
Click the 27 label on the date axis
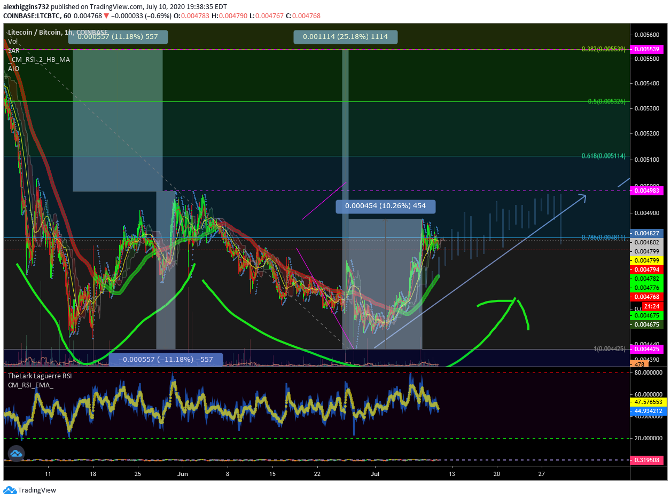pyautogui.click(x=541, y=473)
